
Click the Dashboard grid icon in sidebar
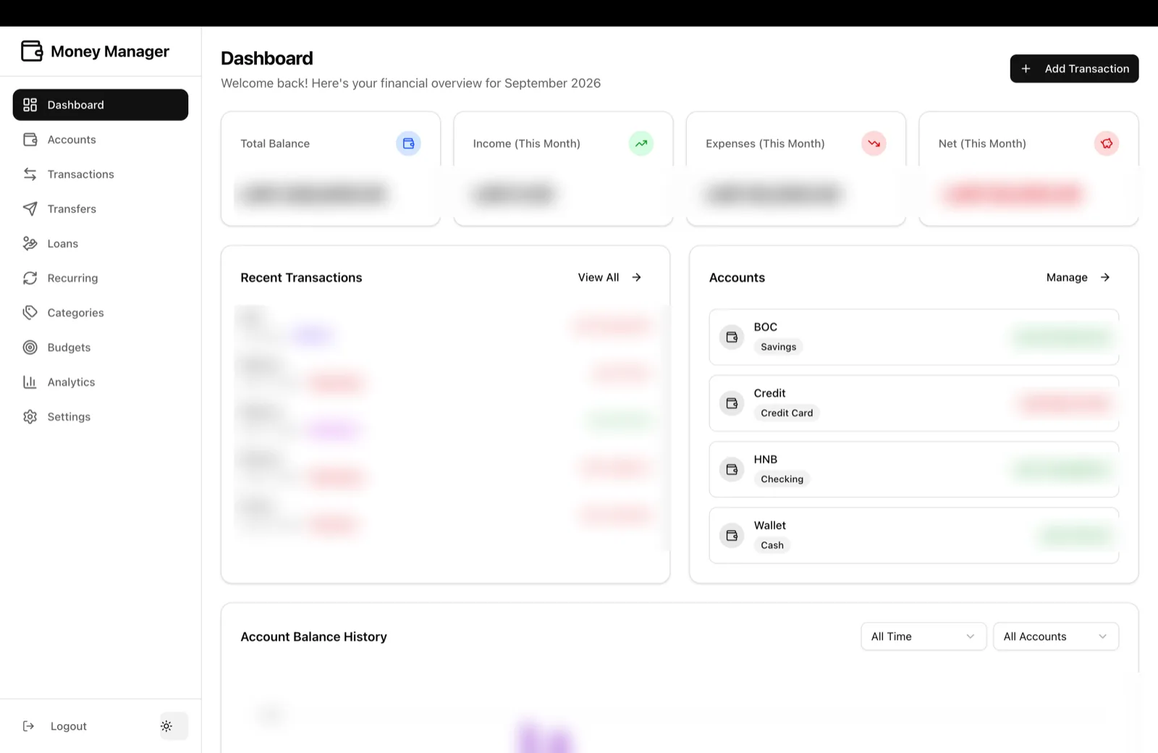[30, 105]
